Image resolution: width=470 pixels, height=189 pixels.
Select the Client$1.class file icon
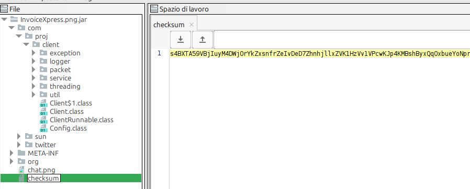point(43,103)
